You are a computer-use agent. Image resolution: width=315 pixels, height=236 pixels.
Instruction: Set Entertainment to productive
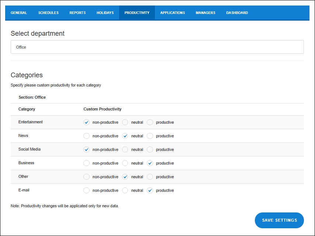150,122
